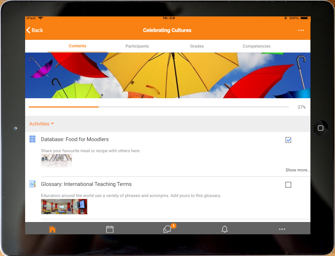The image size is (335, 256).
Task: Go back using the Back button
Action: pos(35,30)
